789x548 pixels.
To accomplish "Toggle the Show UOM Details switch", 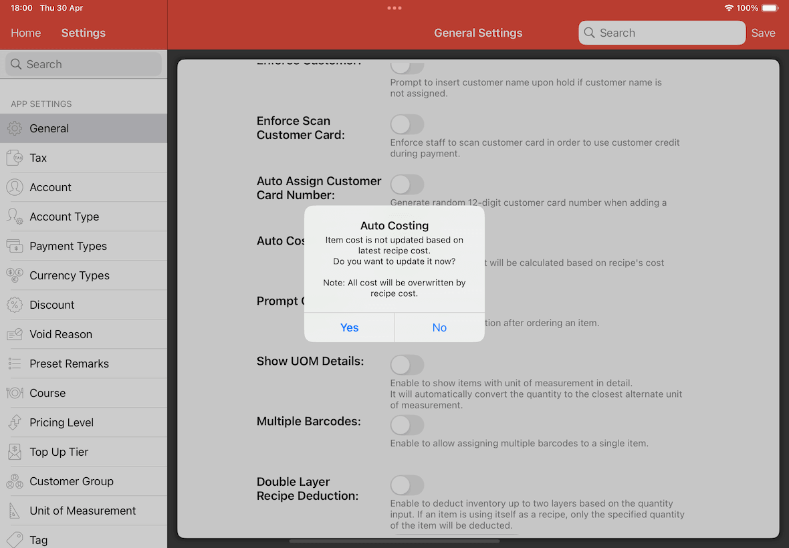I will (407, 365).
